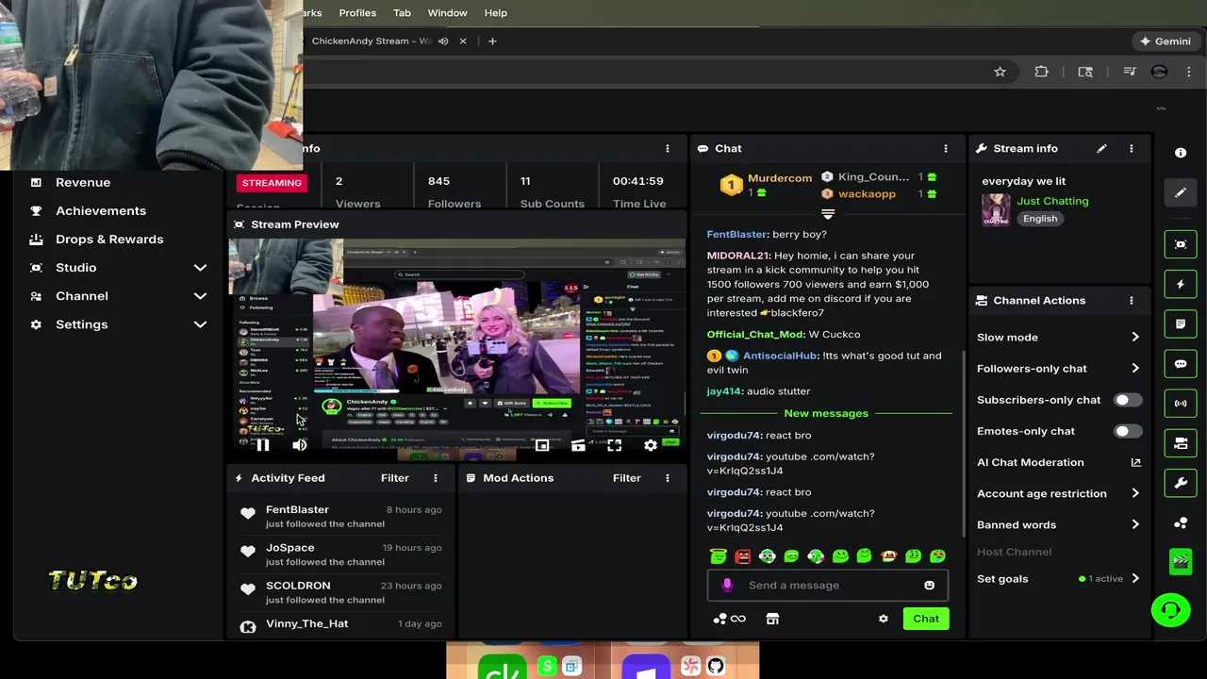Click the green clapperboard icon in sidebar
1207x679 pixels.
click(1181, 561)
